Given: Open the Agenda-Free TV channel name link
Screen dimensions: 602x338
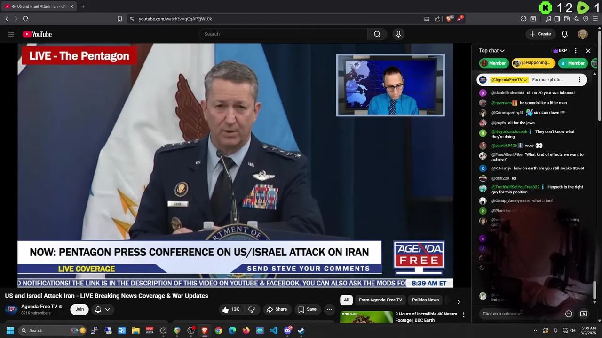Looking at the screenshot, I should [39, 307].
